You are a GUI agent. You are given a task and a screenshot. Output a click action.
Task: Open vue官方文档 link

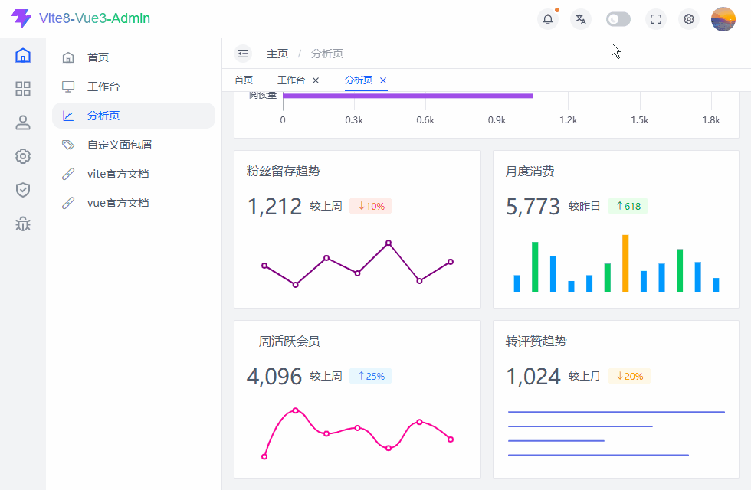tap(133, 204)
